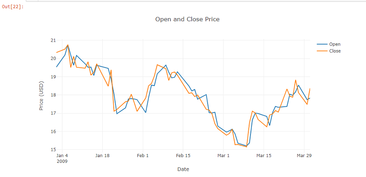
Task: Click the blue Open legend line swatch
Action: point(322,44)
